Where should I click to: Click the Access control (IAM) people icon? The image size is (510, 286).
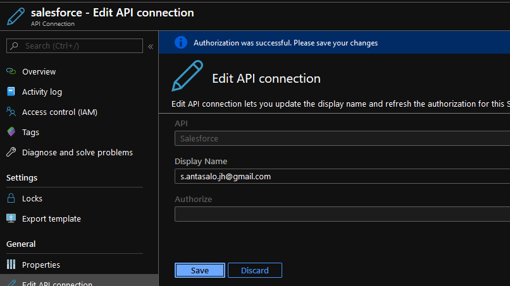pos(11,112)
